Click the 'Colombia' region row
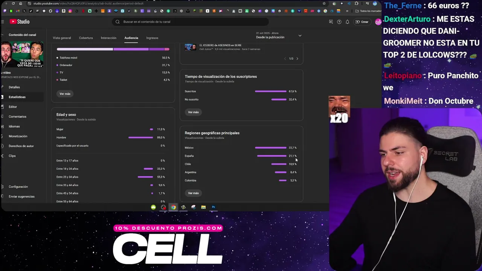This screenshot has width=482, height=271. [241, 180]
